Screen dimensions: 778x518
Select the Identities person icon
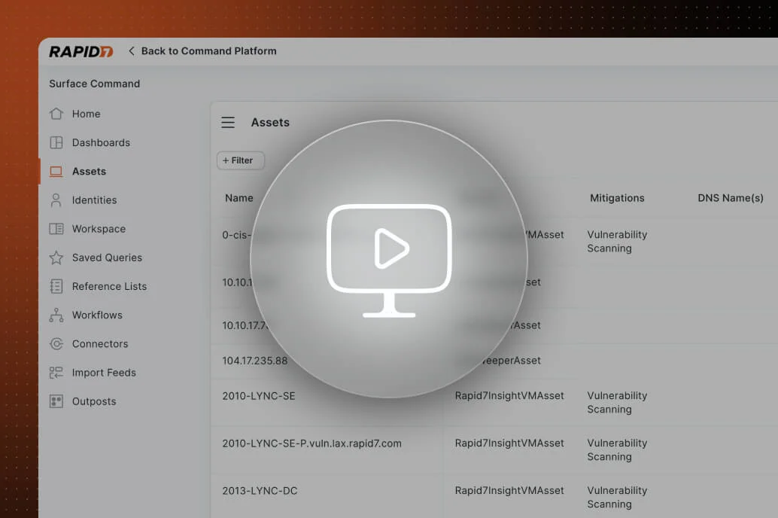point(56,200)
